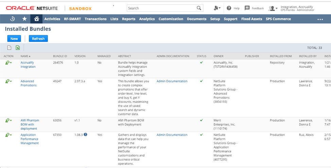
Task: Open the Accrualify Integration bundle link
Action: tap(28, 64)
